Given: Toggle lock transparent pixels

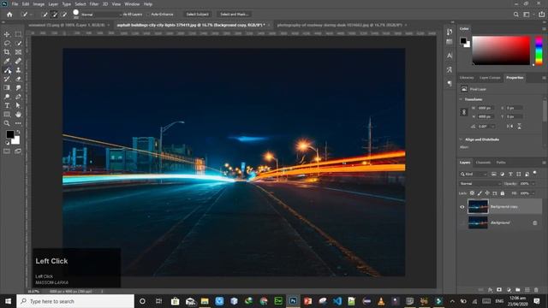Looking at the screenshot, I should (472, 193).
